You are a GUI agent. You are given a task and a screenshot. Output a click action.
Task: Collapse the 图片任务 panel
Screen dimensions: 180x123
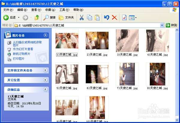46,35
